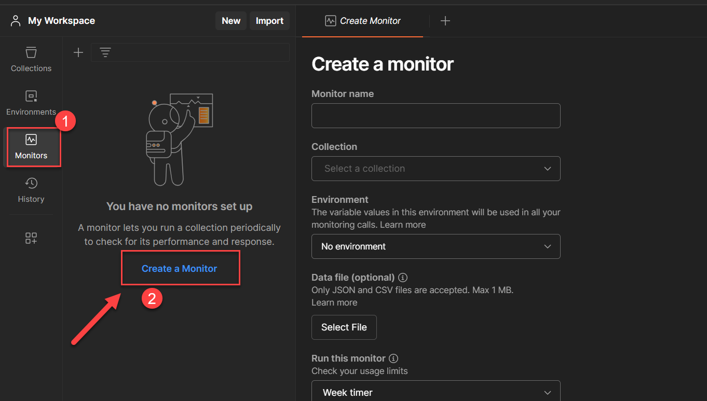Open the Select a collection dropdown

(x=436, y=169)
